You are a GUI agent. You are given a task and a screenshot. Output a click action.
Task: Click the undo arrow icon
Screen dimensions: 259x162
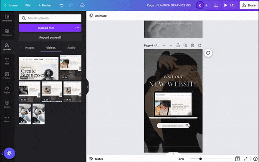[61, 5]
